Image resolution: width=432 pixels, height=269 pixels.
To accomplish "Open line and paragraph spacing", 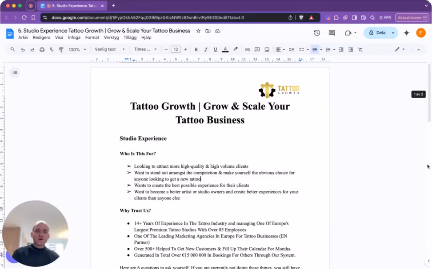I will tap(292, 50).
